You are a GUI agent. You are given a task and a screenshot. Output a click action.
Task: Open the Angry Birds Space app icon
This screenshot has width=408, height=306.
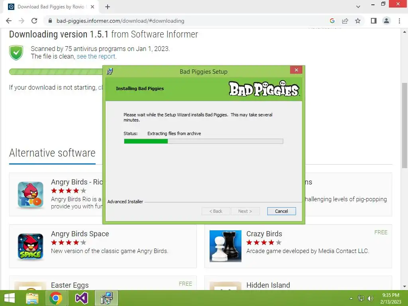click(x=30, y=246)
